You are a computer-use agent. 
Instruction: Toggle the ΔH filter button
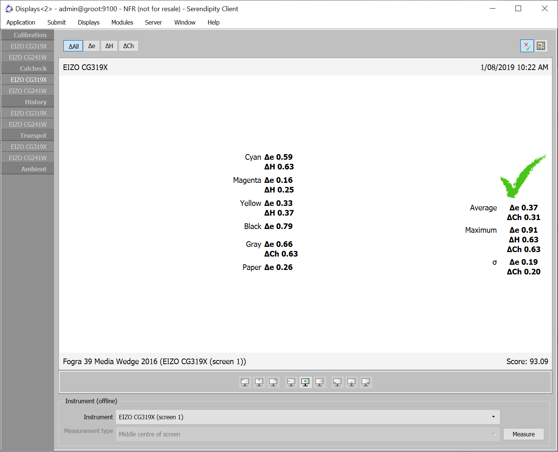coord(109,46)
